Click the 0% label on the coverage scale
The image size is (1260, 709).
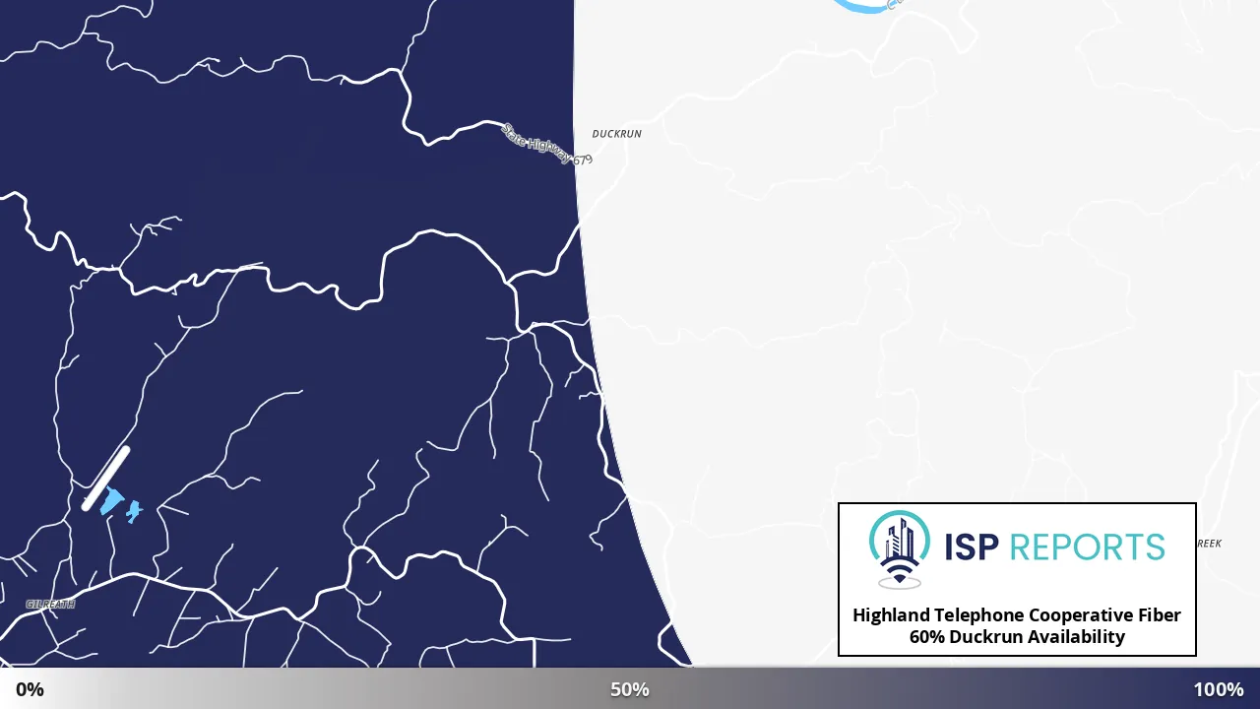[x=30, y=689]
